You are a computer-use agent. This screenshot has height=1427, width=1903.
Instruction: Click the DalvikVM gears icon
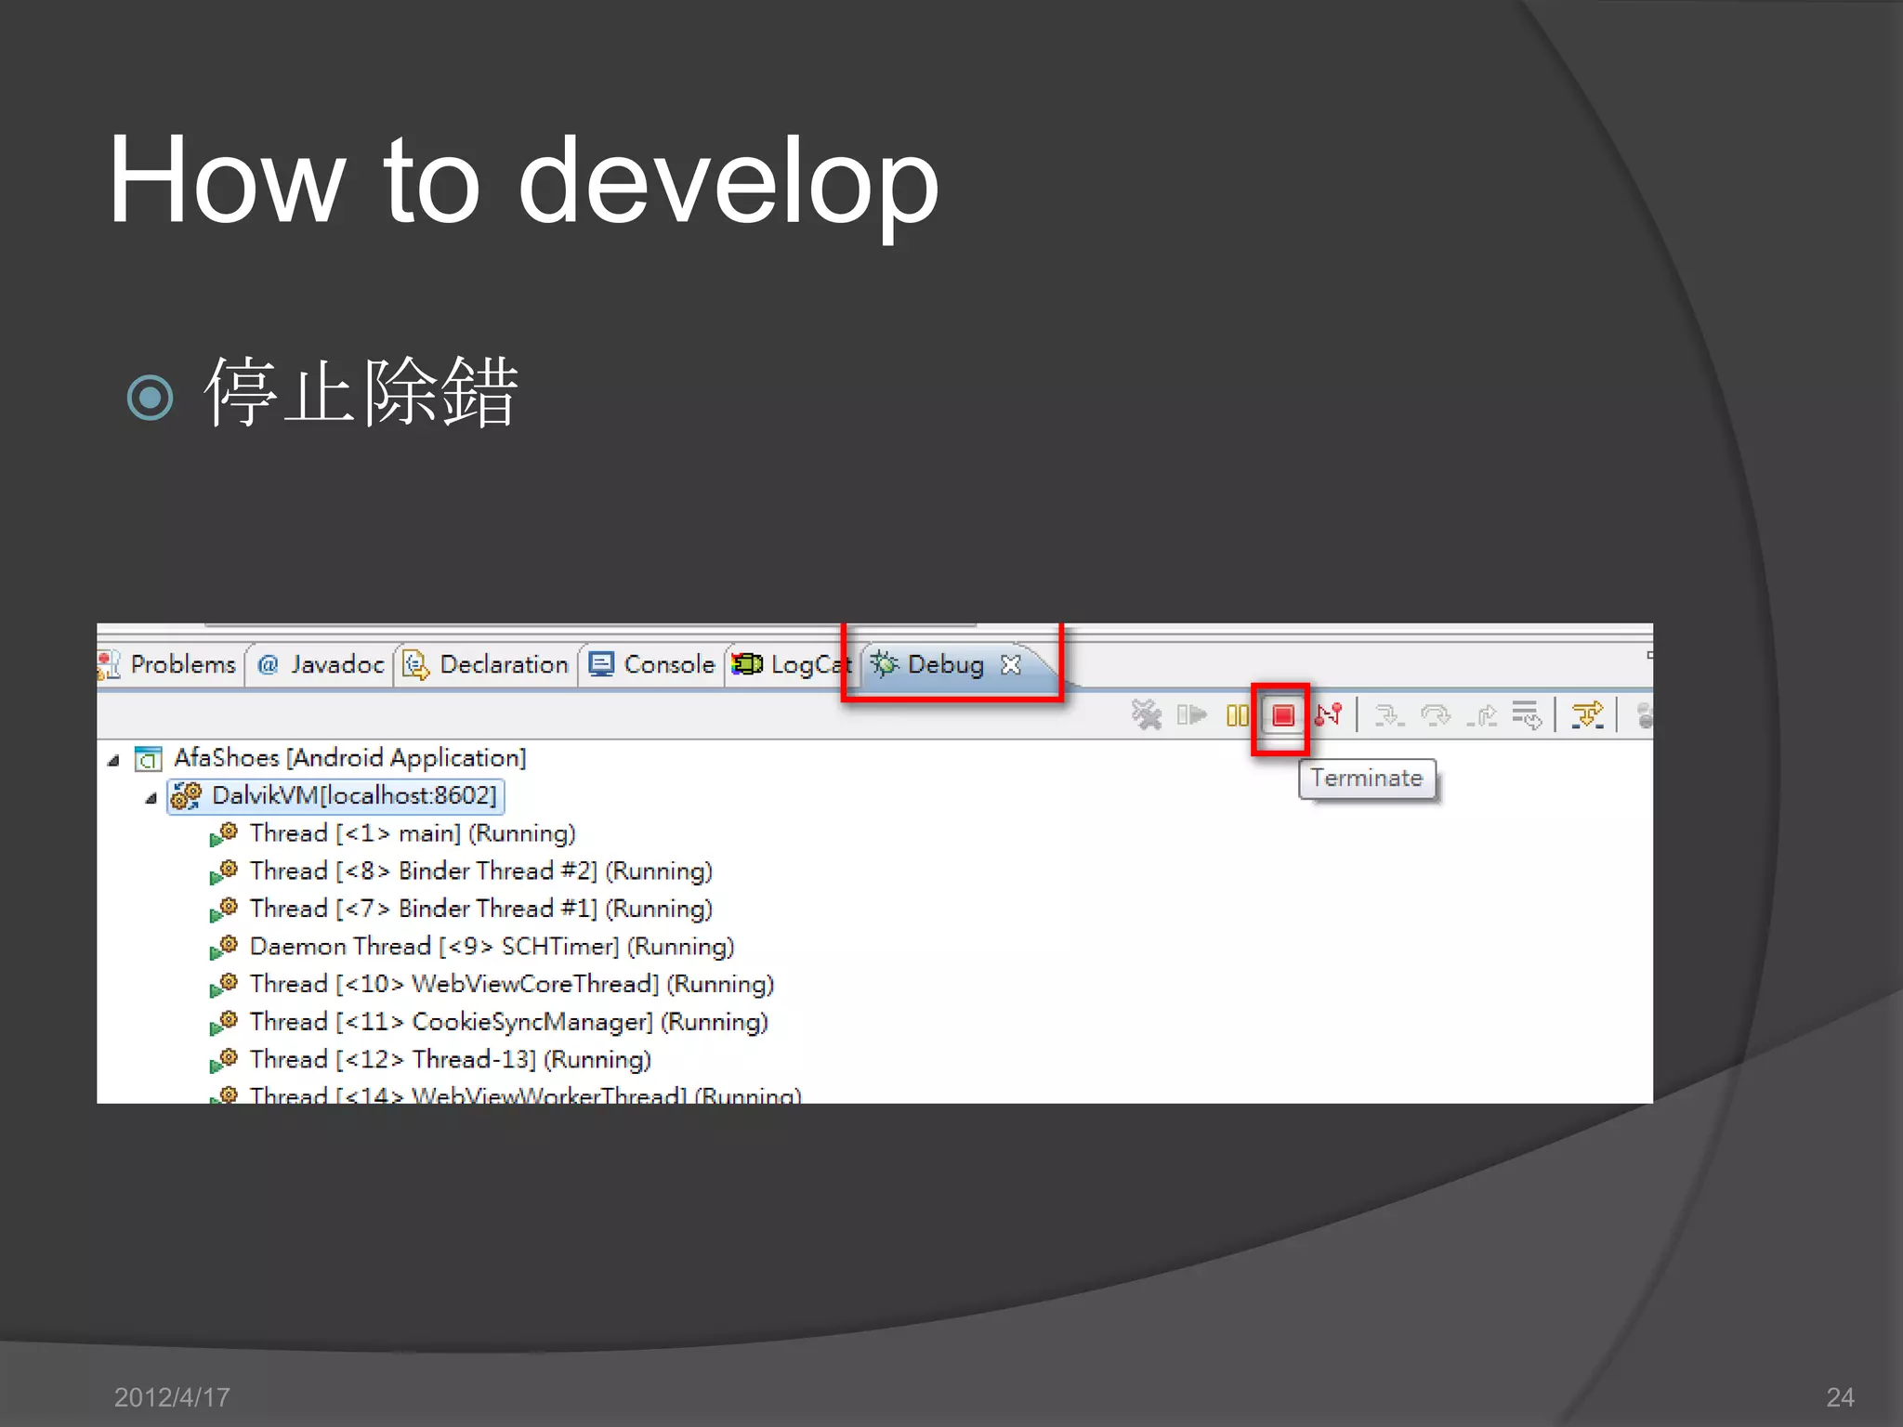186,796
